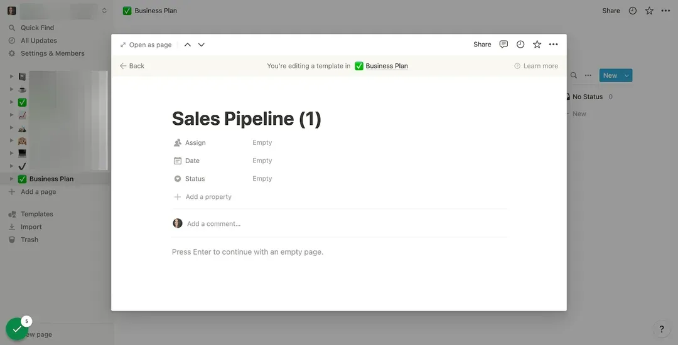This screenshot has height=345, width=678.
Task: Click the user avatar beside comment field
Action: pyautogui.click(x=178, y=223)
